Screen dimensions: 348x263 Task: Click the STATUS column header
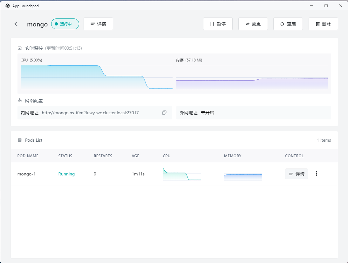(65, 156)
